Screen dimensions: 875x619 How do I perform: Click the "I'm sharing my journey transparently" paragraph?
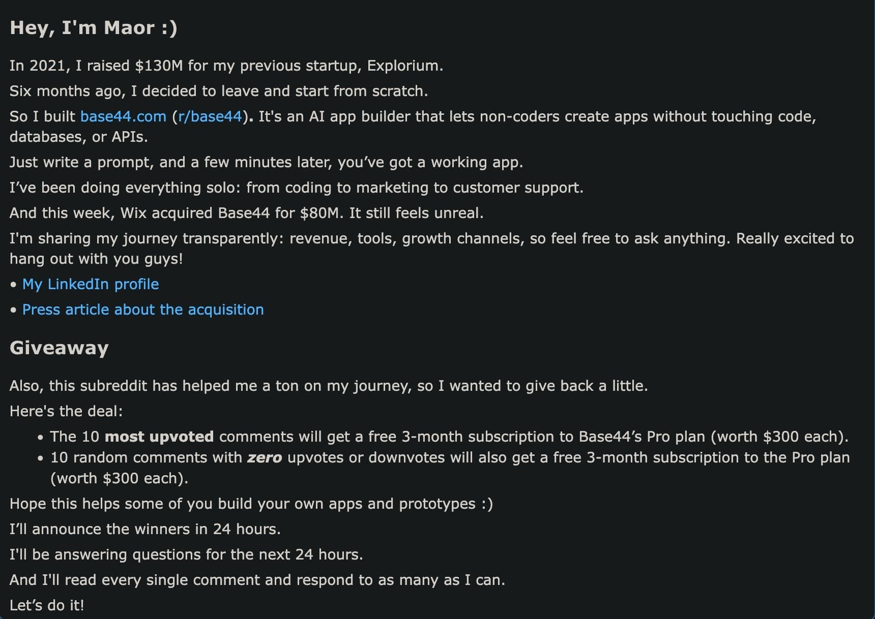pyautogui.click(x=431, y=249)
